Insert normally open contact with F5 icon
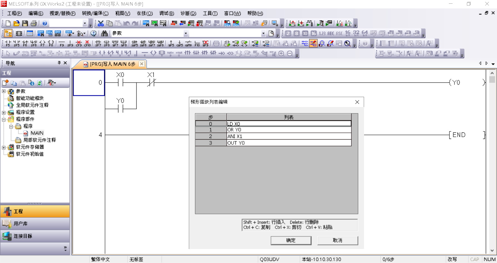497x263 pixels. (x=8, y=43)
